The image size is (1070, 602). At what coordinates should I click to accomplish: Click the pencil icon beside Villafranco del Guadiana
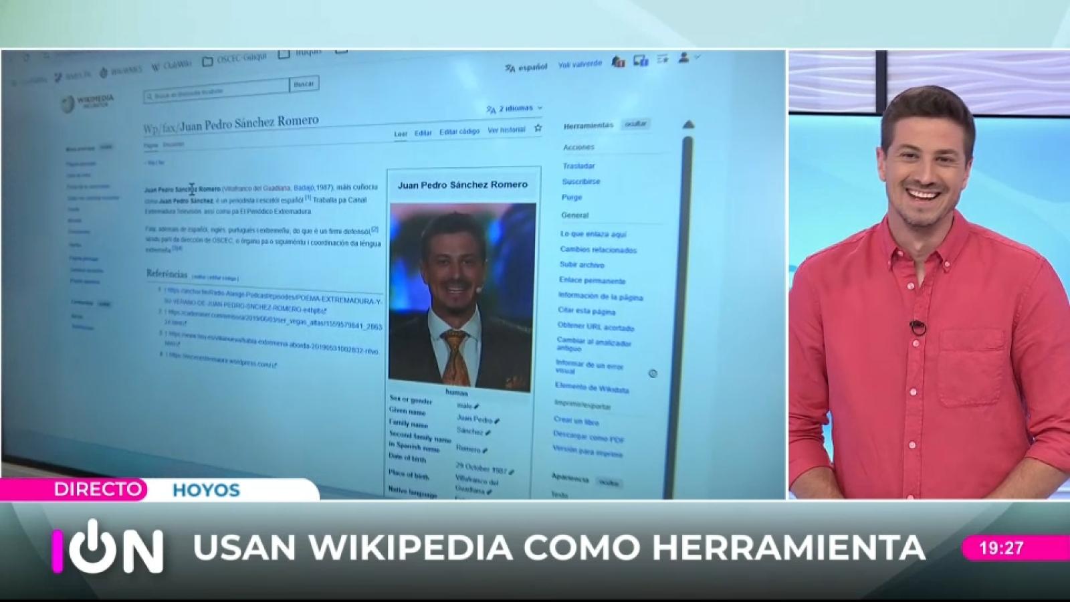[x=489, y=492]
